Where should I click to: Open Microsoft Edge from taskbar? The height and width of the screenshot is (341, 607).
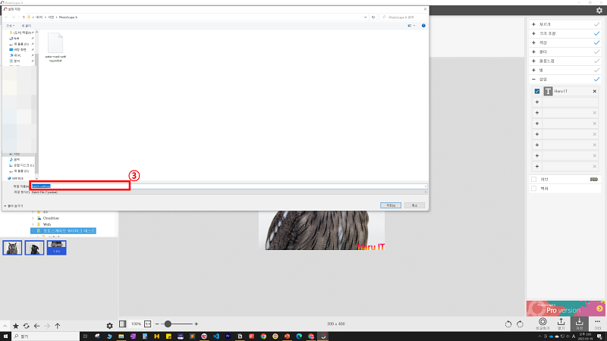tap(299, 336)
